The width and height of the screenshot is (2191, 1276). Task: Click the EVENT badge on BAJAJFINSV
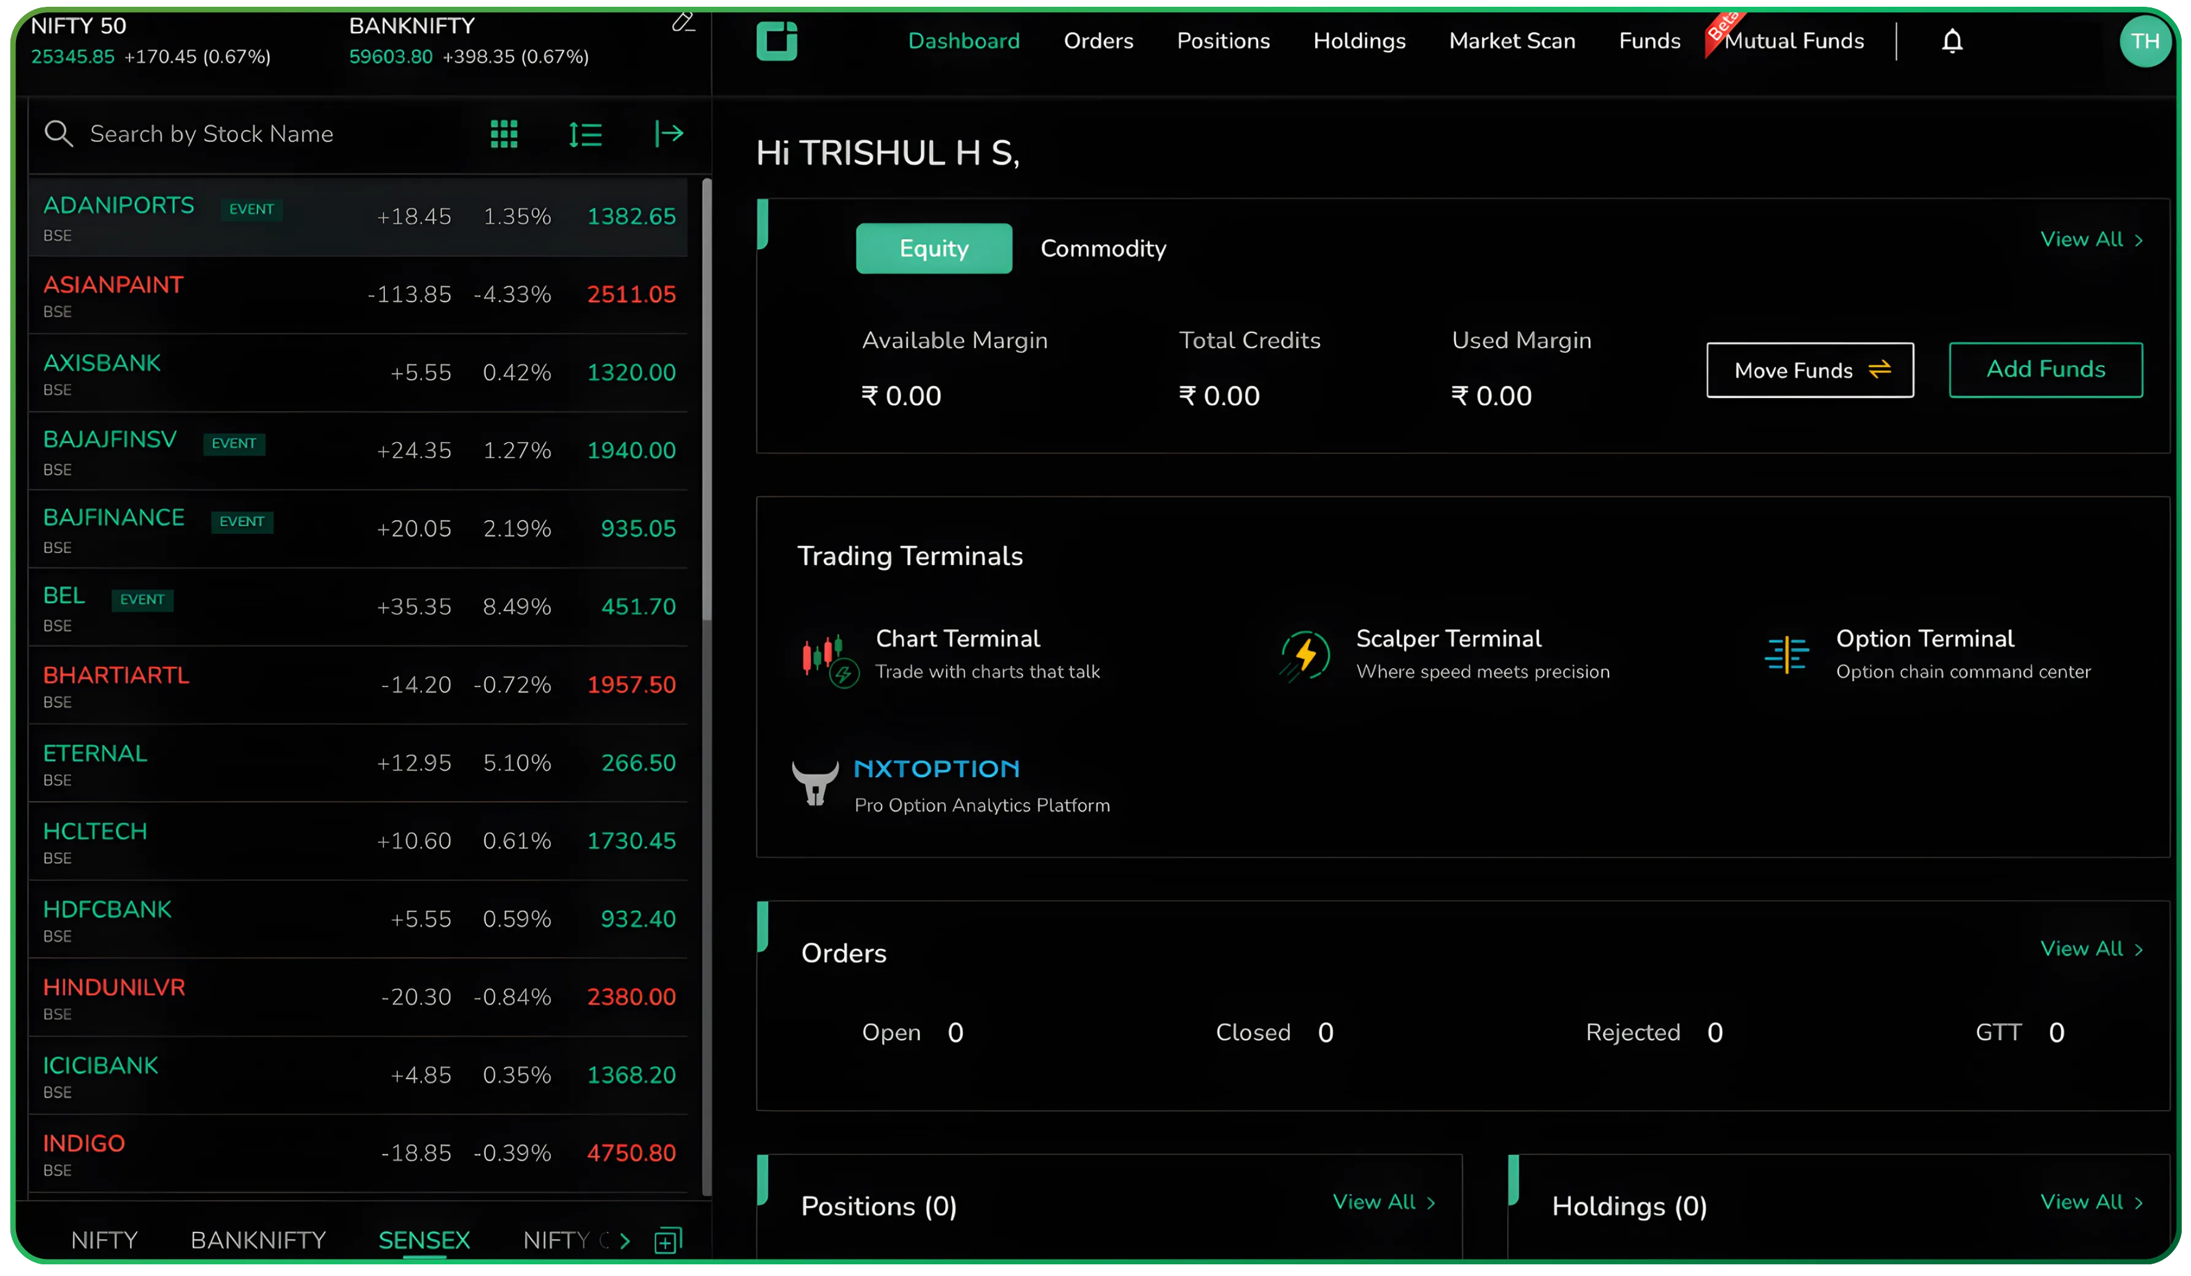pyautogui.click(x=234, y=444)
